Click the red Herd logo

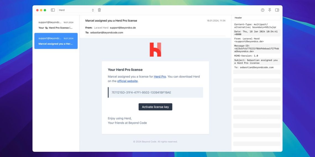(x=155, y=50)
